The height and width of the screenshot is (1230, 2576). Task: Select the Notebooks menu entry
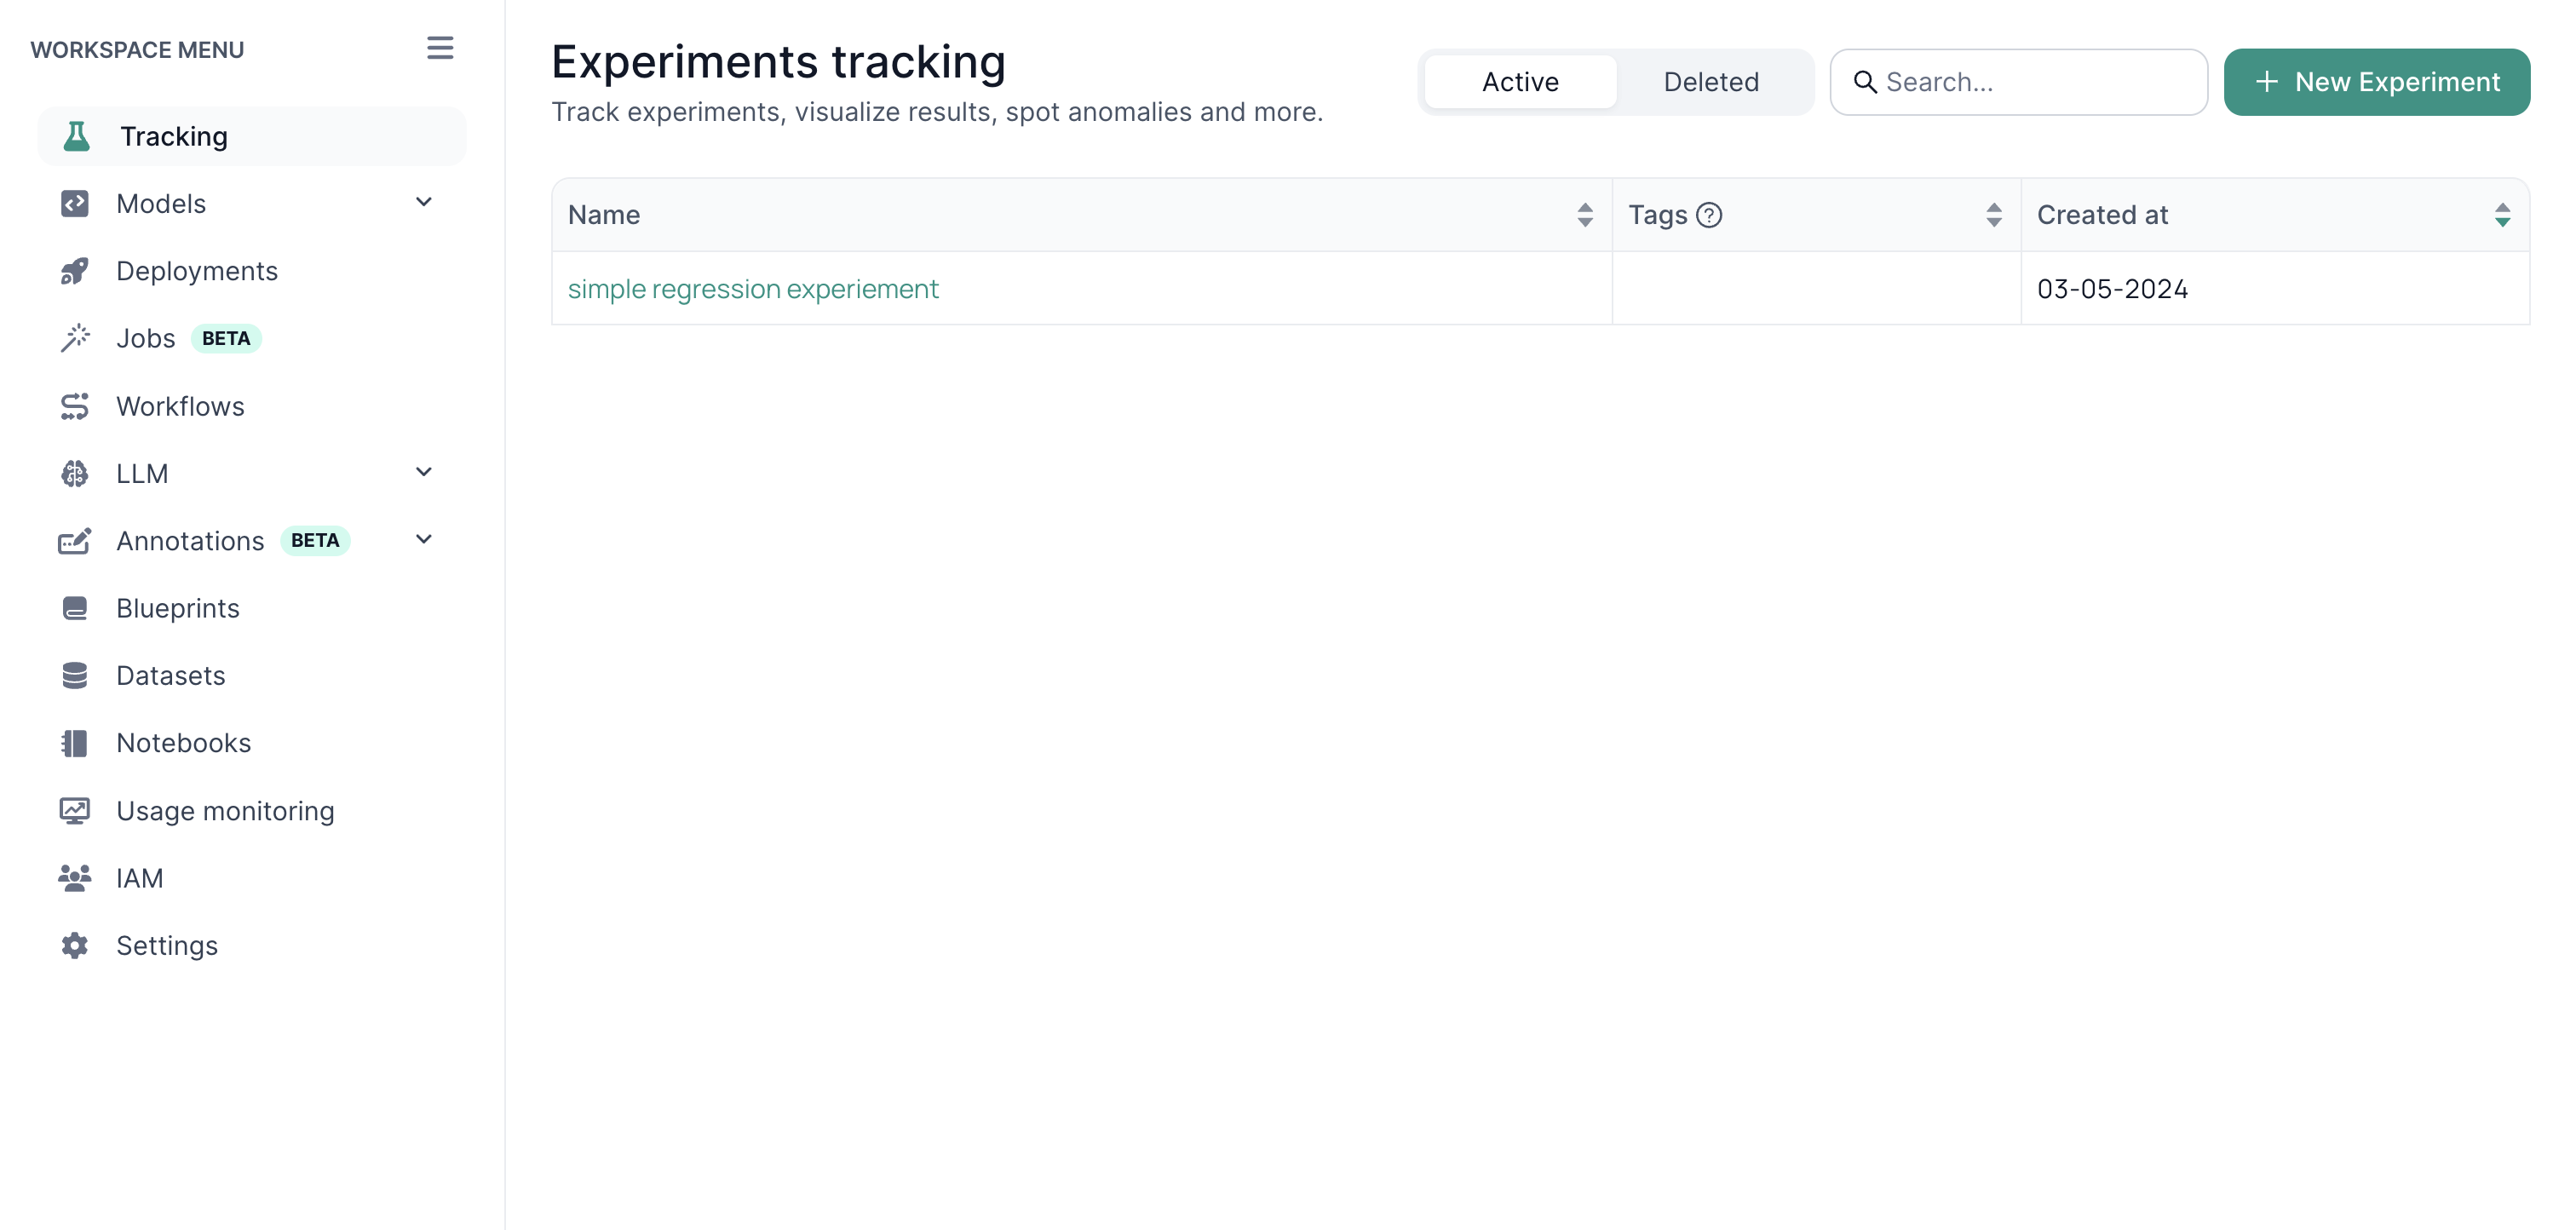[x=183, y=742]
